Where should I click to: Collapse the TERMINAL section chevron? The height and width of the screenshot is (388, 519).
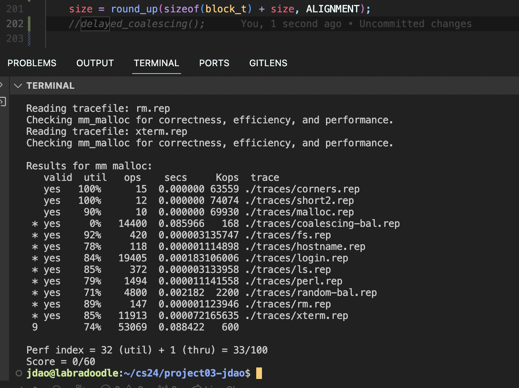(x=18, y=86)
